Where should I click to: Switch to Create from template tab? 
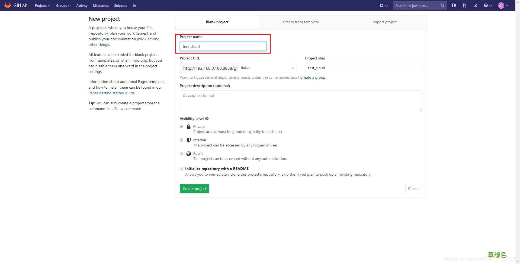[301, 22]
